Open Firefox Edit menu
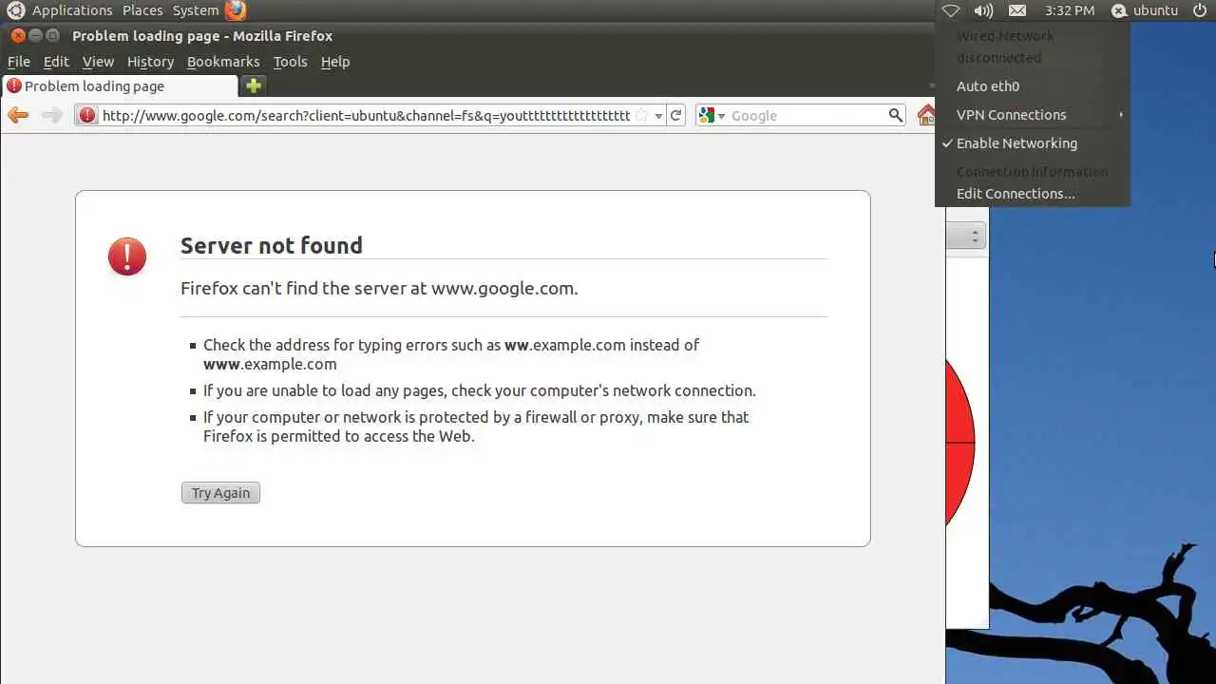The image size is (1216, 684). (x=56, y=62)
